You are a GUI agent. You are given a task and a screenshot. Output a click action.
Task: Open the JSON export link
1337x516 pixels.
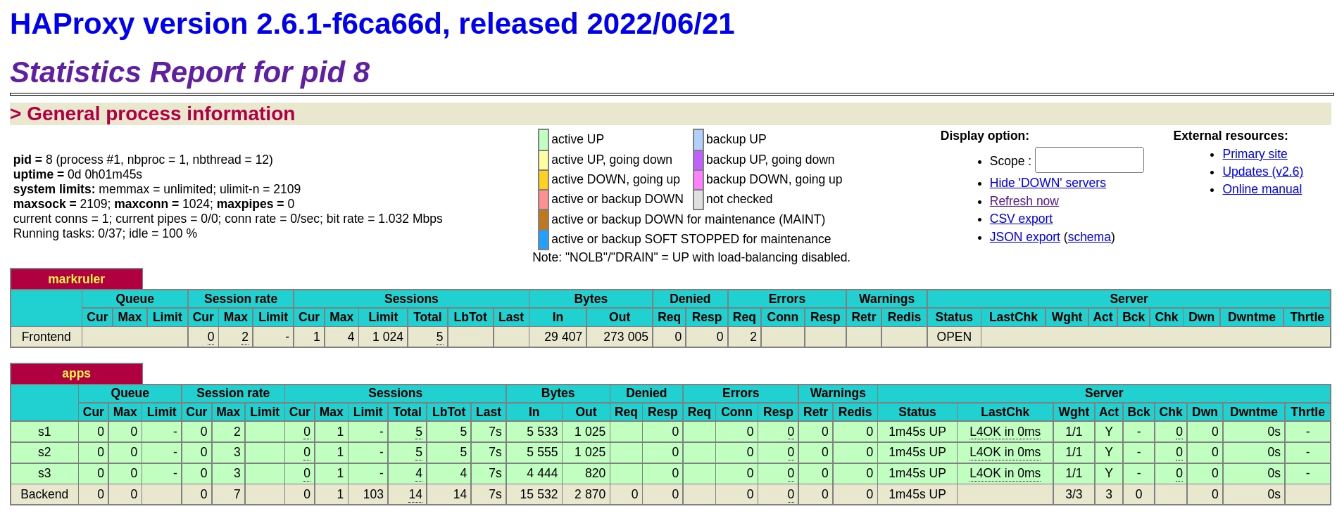tap(1024, 237)
